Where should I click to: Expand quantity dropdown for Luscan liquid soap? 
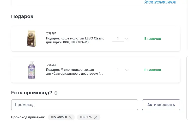(127, 70)
